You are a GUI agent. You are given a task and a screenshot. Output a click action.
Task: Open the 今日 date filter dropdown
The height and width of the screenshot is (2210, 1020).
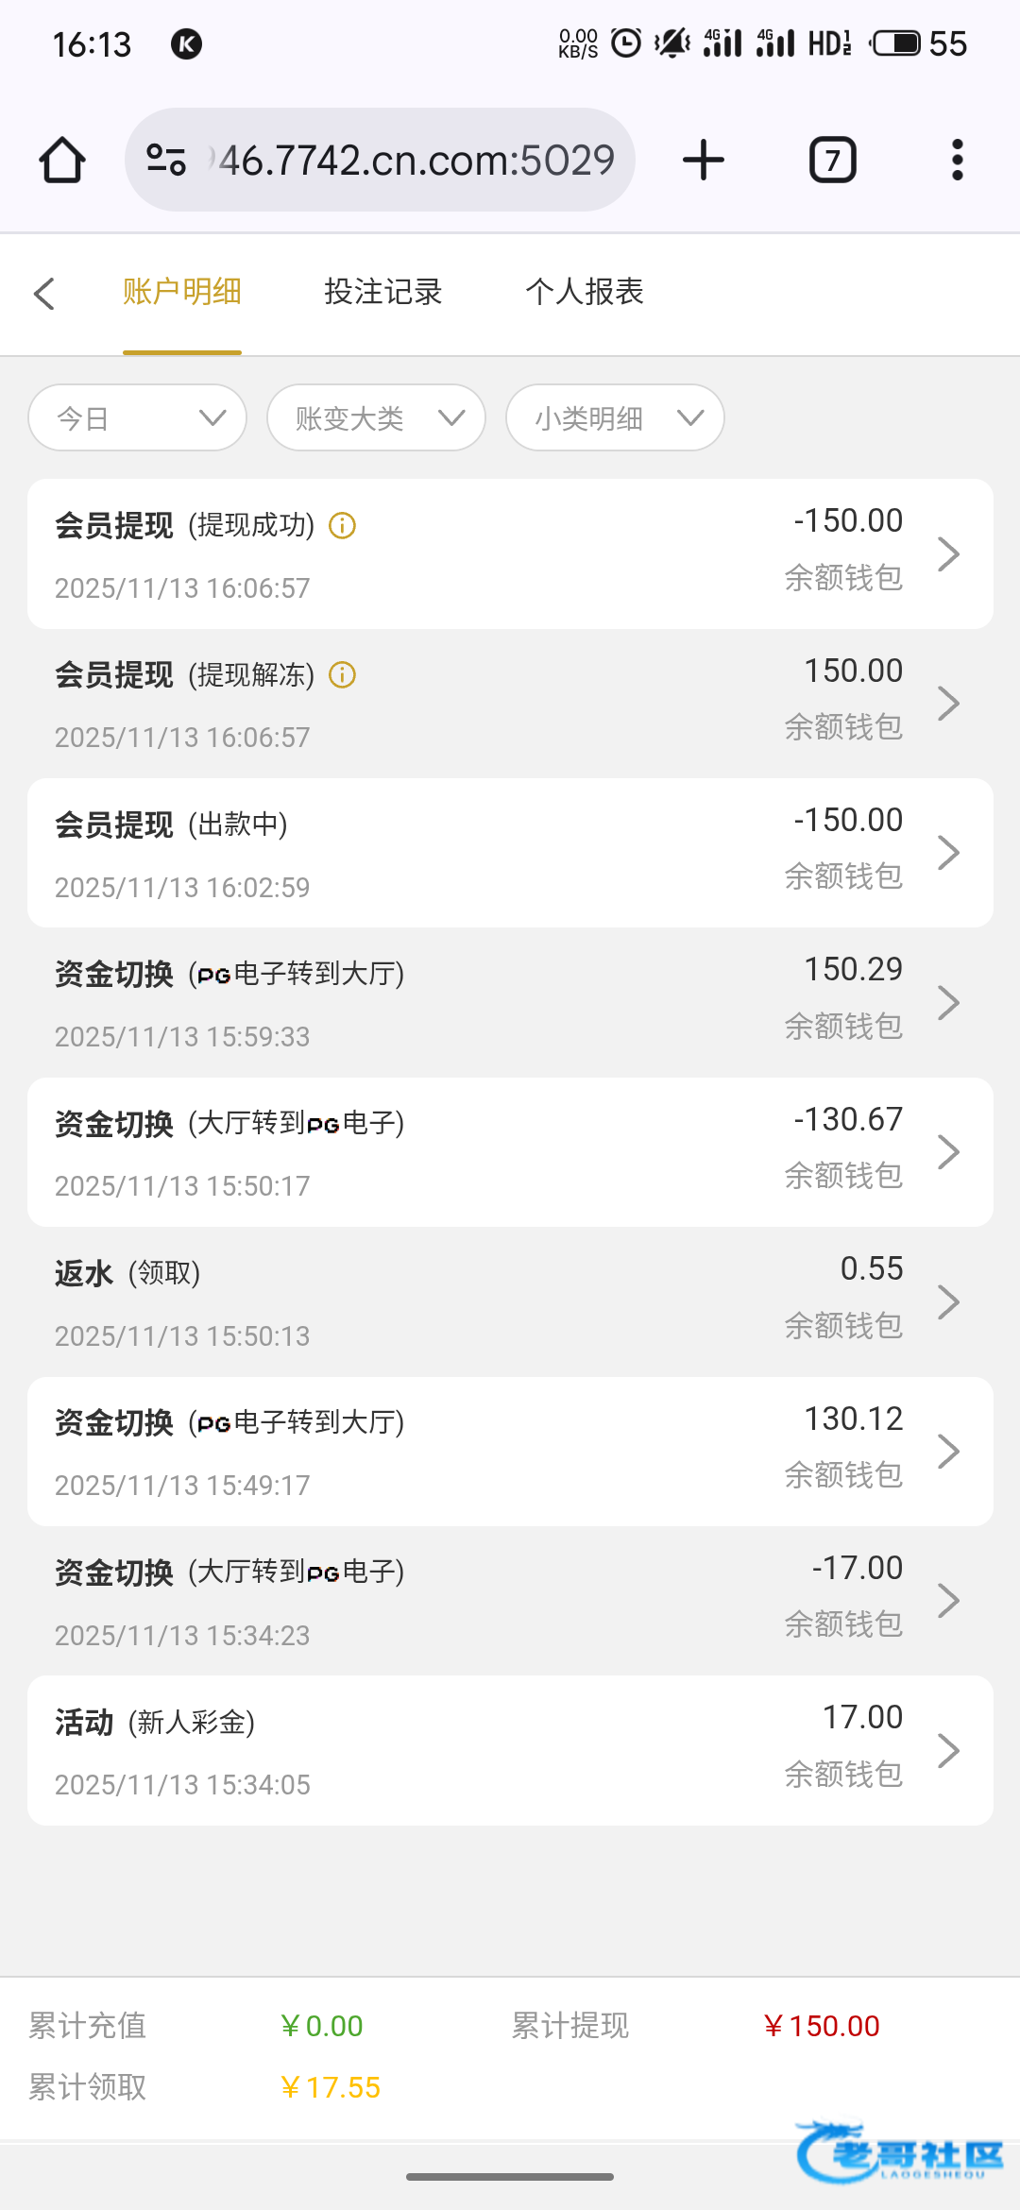click(x=138, y=417)
